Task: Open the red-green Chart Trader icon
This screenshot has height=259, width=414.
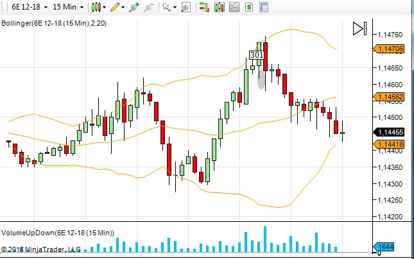Action: coord(203,8)
